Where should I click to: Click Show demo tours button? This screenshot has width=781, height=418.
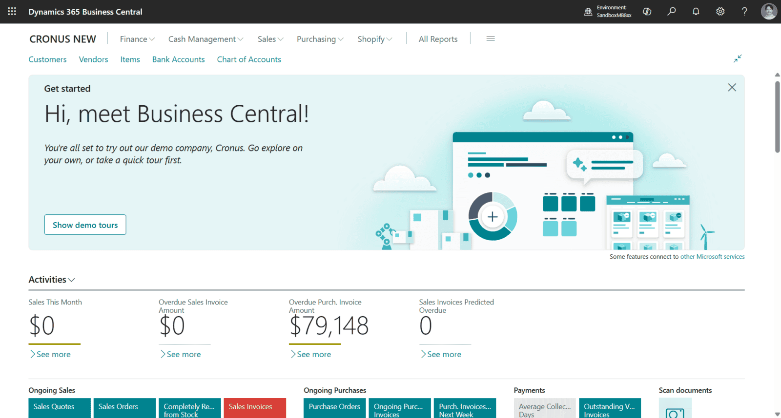(85, 225)
